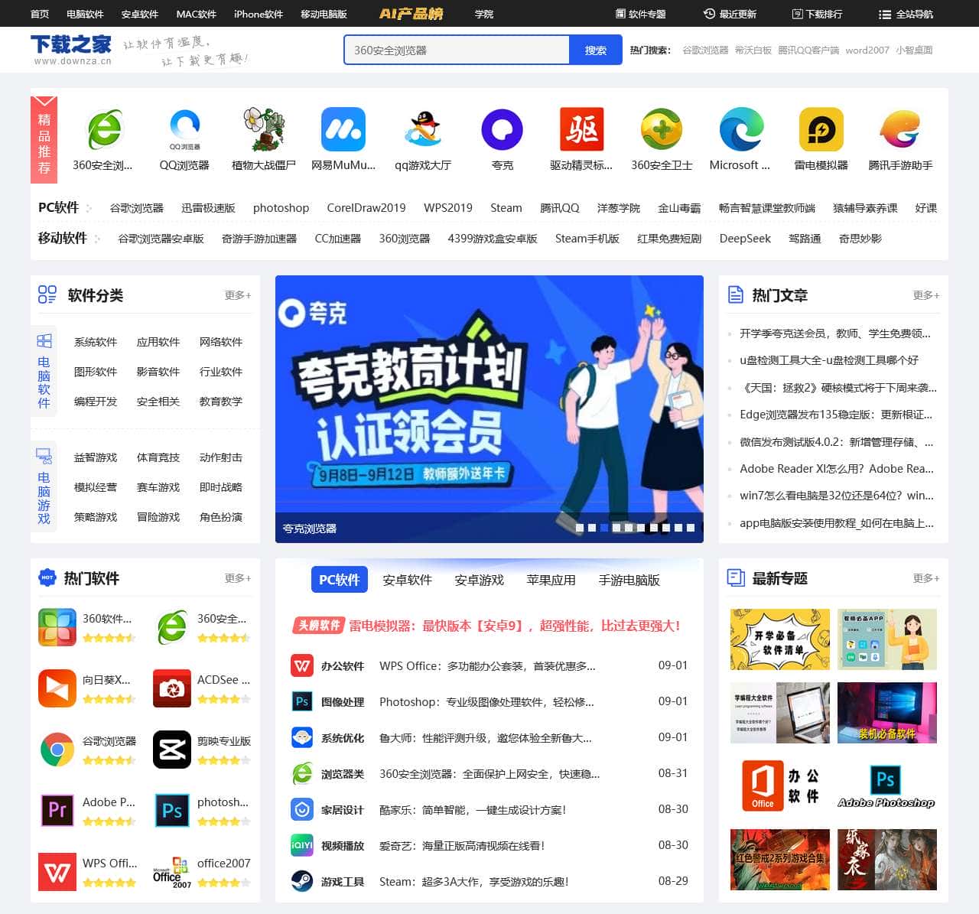This screenshot has width=979, height=914.
Task: Open the LDPlayer (雷电模拟器) icon
Action: pos(821,130)
